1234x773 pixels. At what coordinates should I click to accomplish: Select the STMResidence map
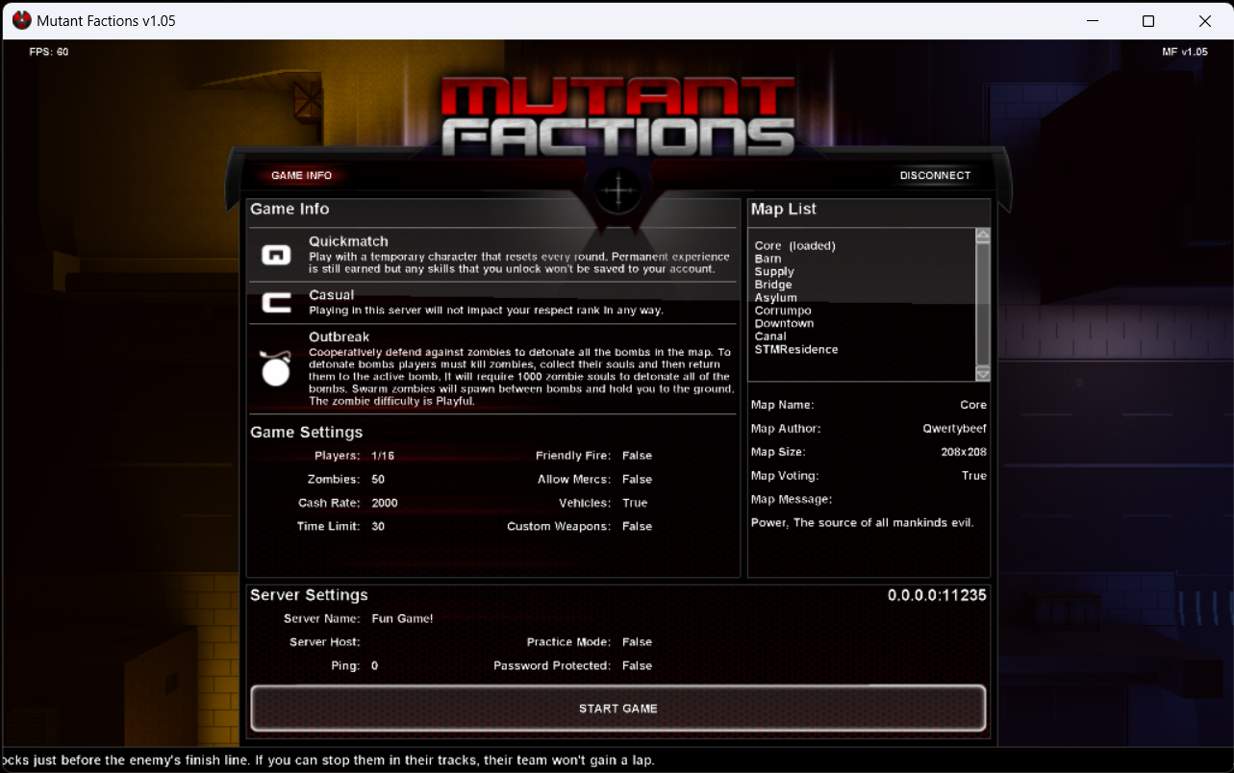point(796,350)
